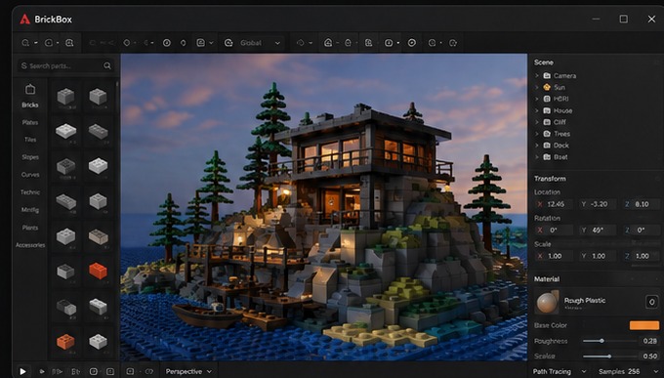Switch to the Tiles category
Viewport: 664px width, 378px height.
click(x=30, y=140)
